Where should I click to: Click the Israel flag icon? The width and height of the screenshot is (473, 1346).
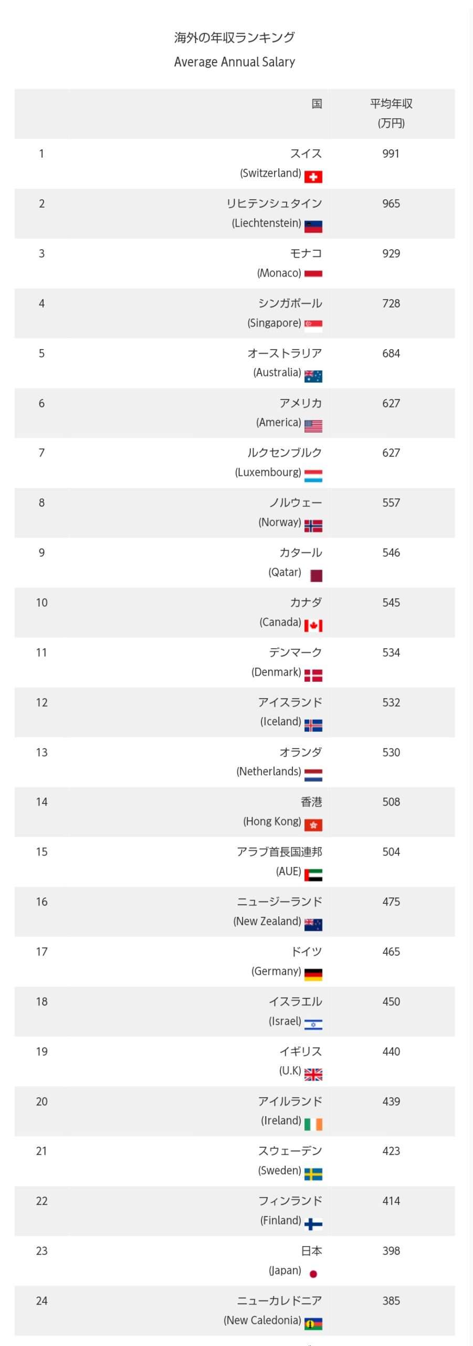(x=313, y=1024)
